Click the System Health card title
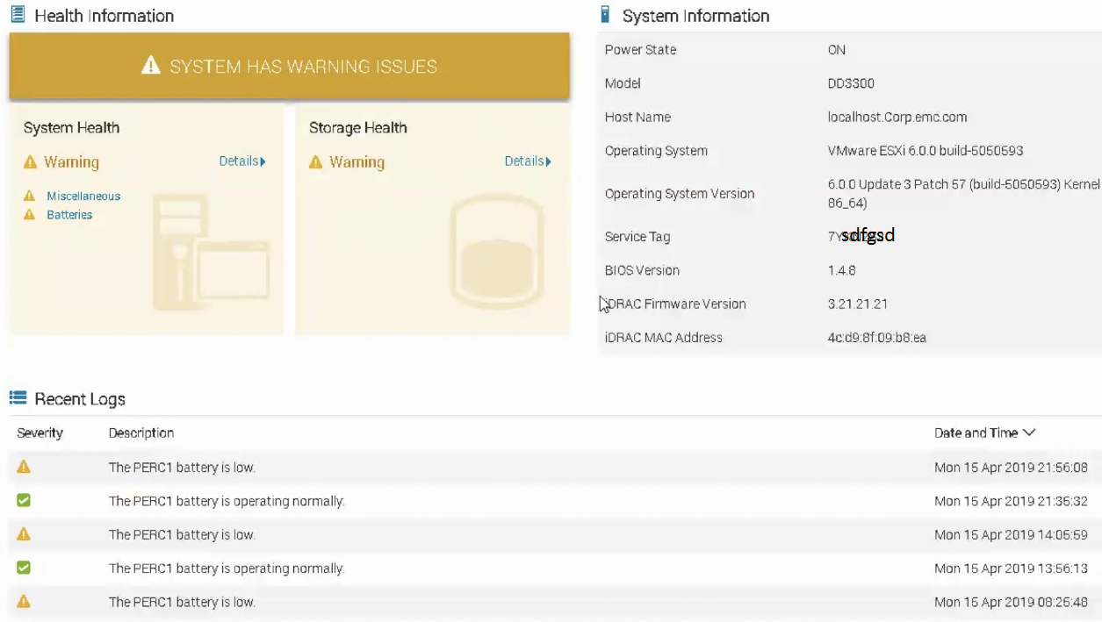Viewport: 1102px width, 622px height. 71,128
